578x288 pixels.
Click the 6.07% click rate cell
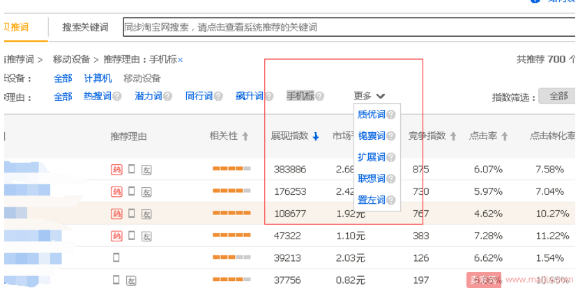(x=489, y=170)
